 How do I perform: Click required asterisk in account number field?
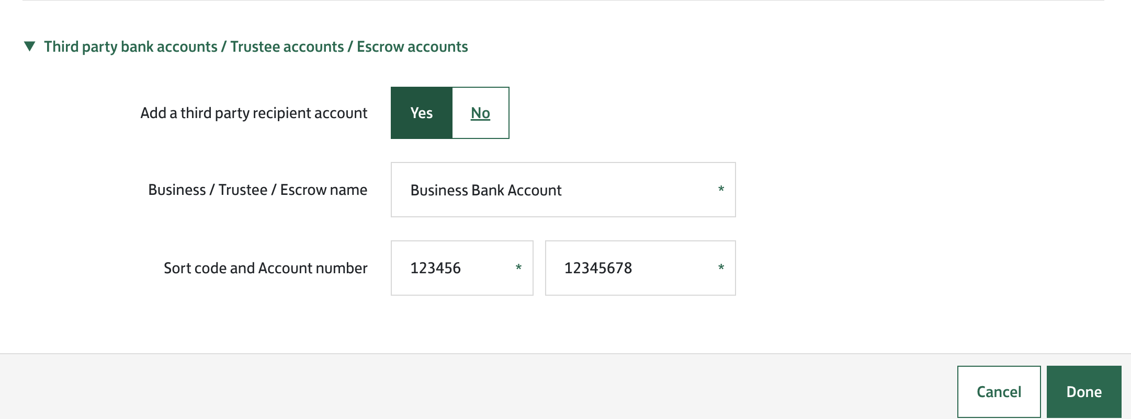tap(721, 268)
